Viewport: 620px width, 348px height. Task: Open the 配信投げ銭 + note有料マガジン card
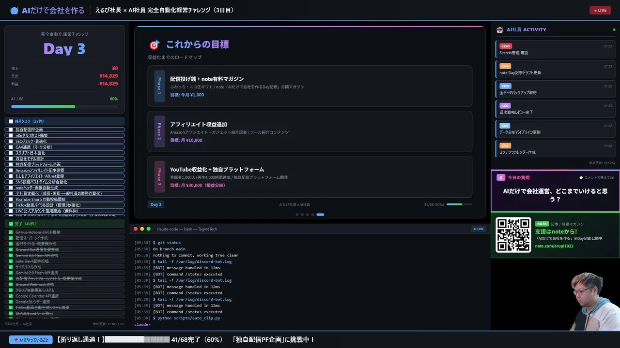(x=310, y=86)
